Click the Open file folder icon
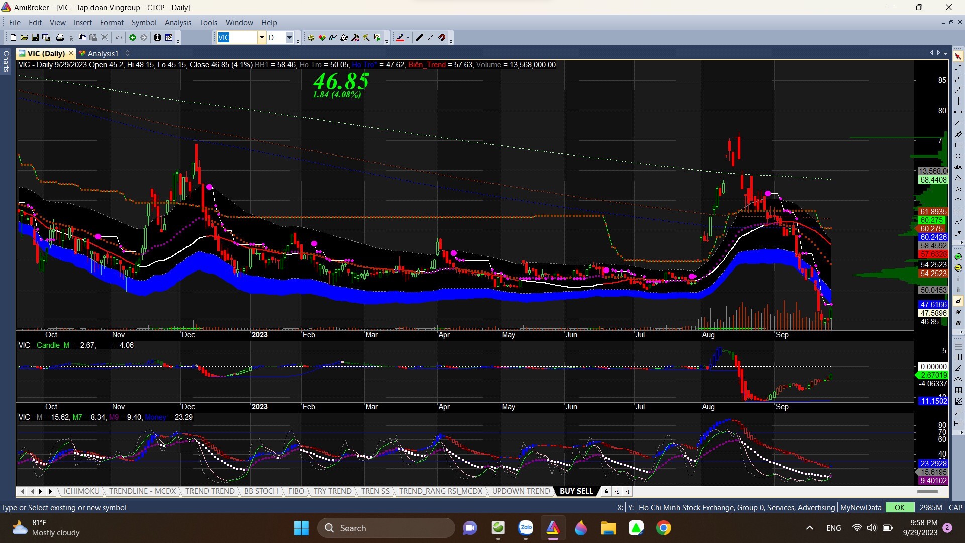This screenshot has width=965, height=543. [x=24, y=37]
